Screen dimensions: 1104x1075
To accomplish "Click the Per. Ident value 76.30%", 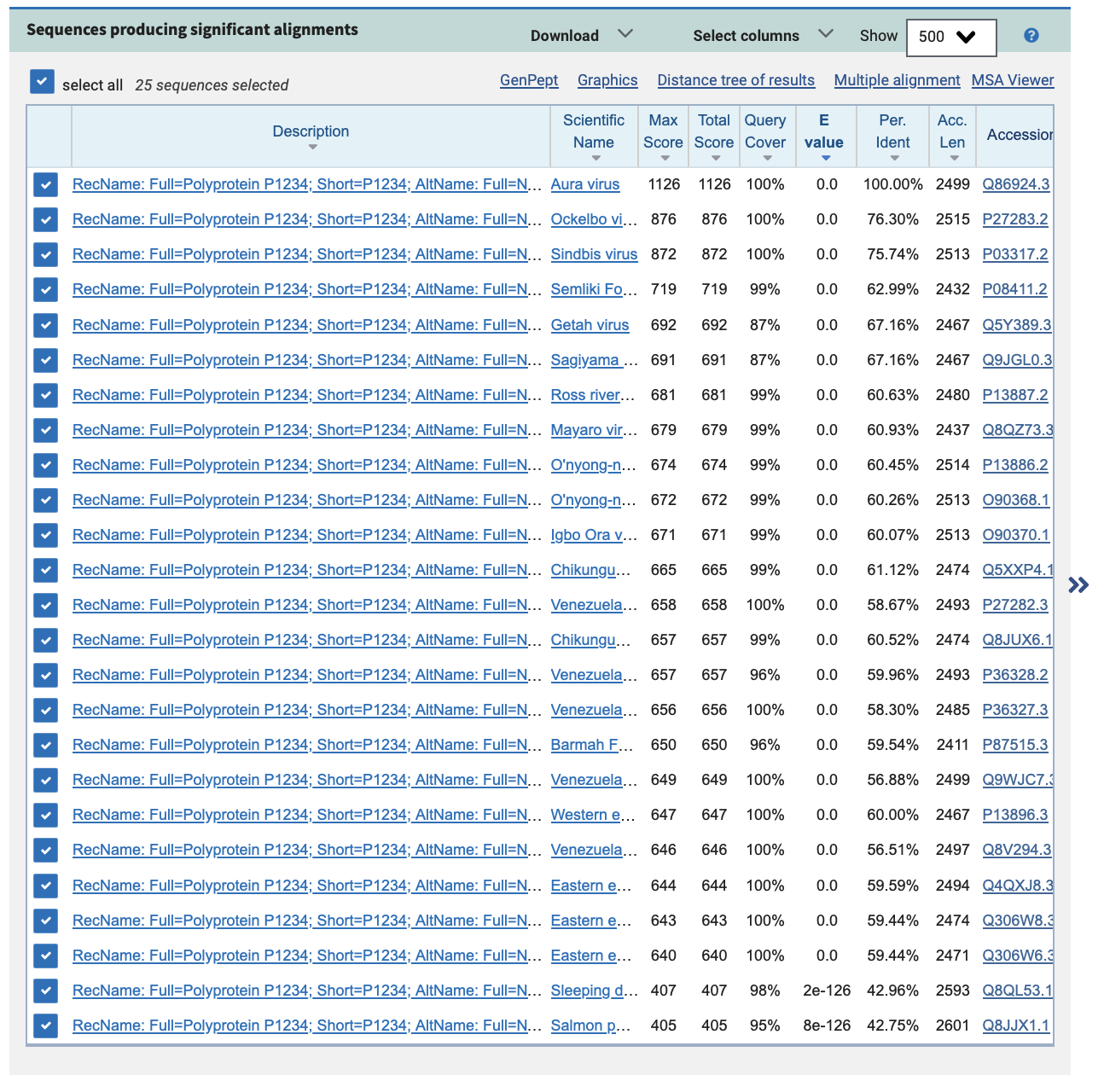I will [x=892, y=219].
